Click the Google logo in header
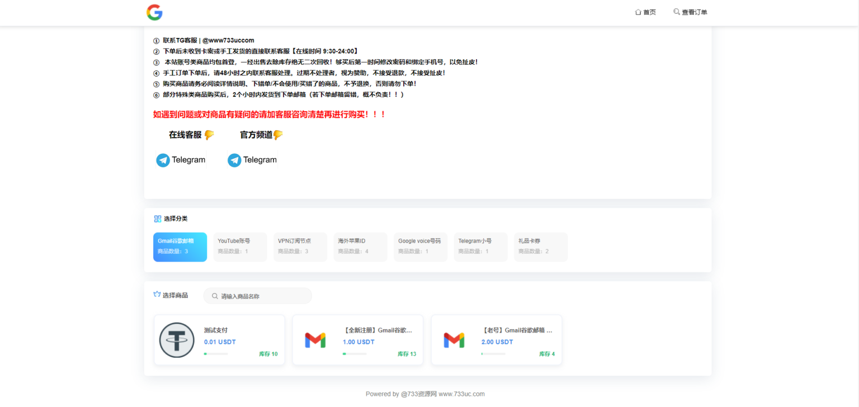The height and width of the screenshot is (407, 859). (154, 12)
